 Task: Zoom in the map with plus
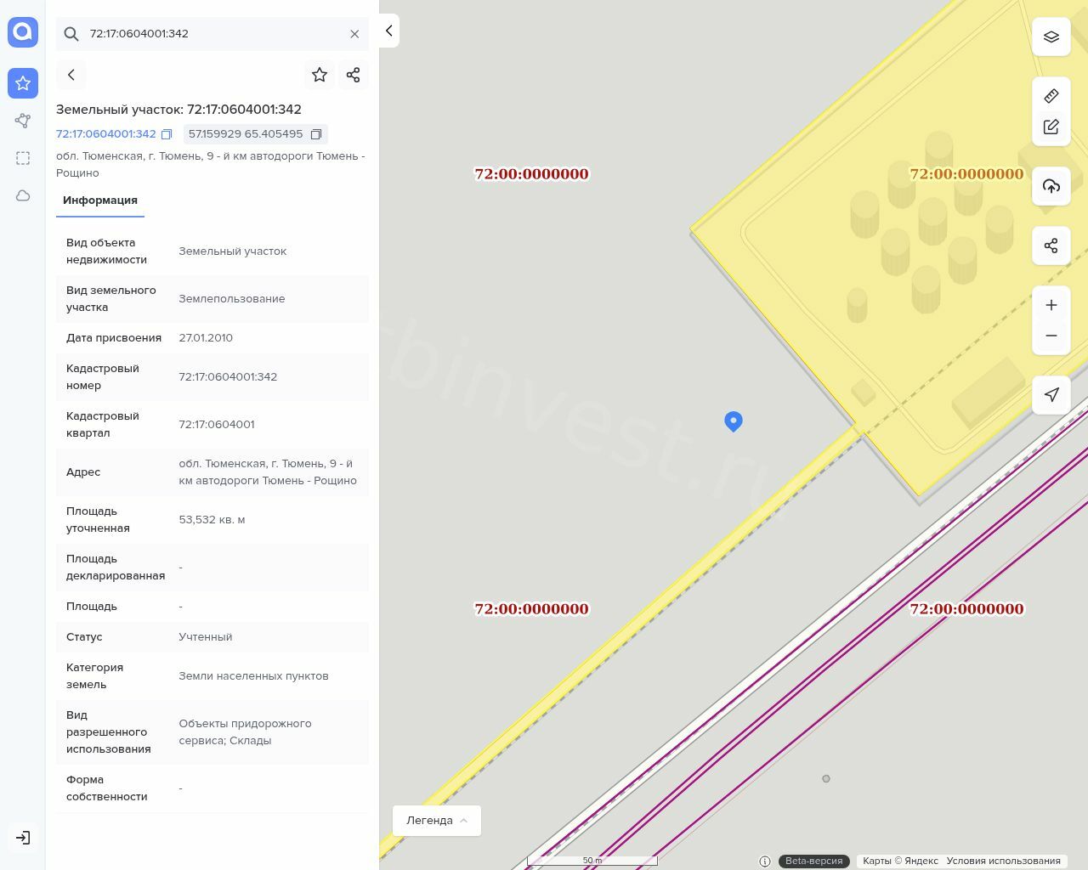point(1051,305)
